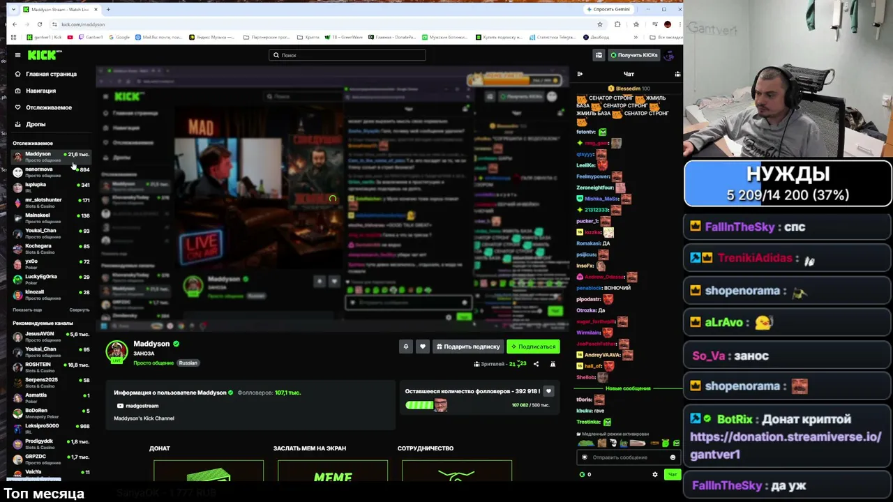Screen dimensions: 893x502
Task: Expand followed list with Показать еще
Action: 27,310
